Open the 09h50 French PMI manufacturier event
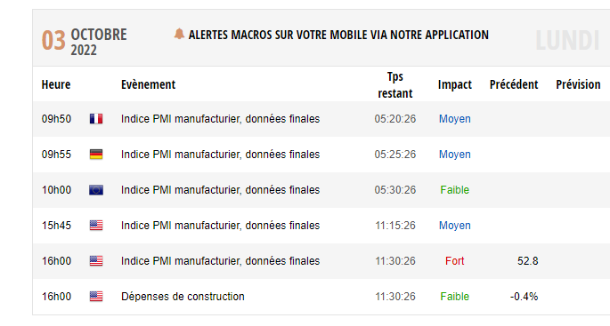Viewport: 610px width, 326px height. pos(220,119)
